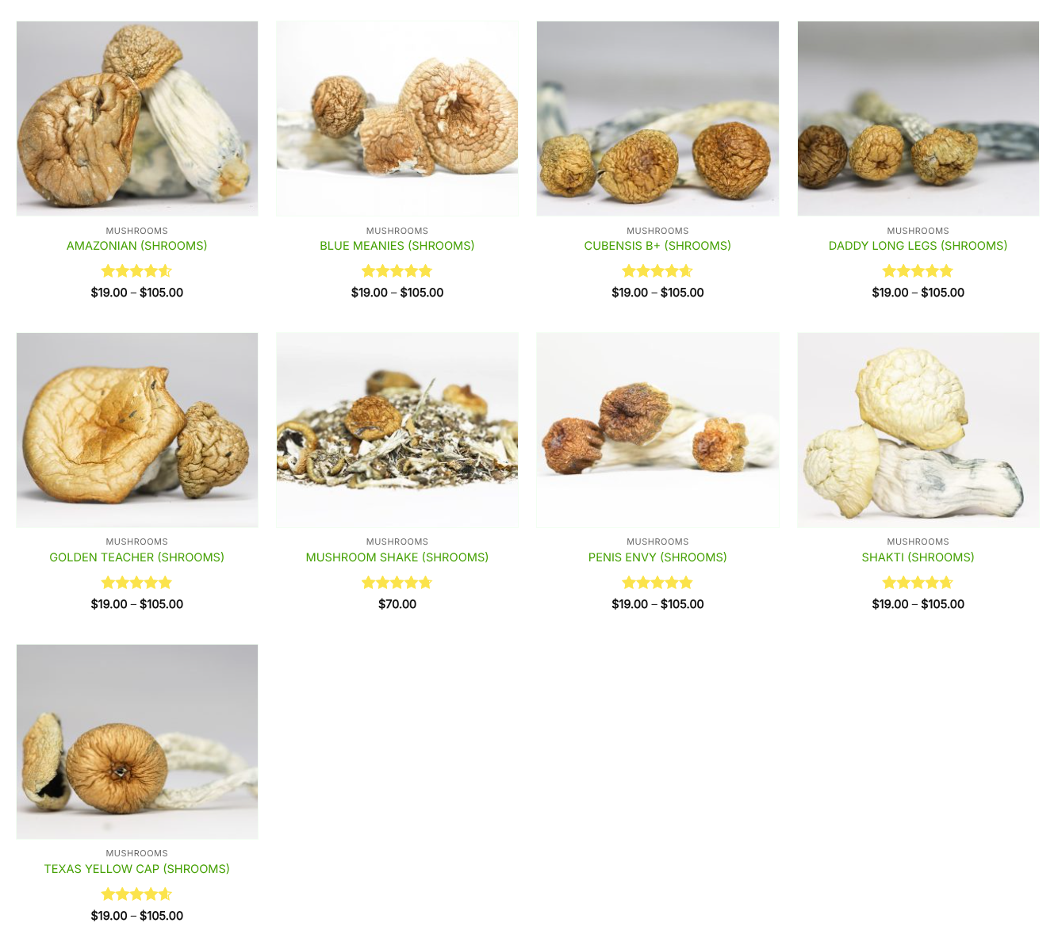Open the Shakti (Shrooms) product link
Image resolution: width=1058 pixels, height=938 pixels.
click(918, 557)
